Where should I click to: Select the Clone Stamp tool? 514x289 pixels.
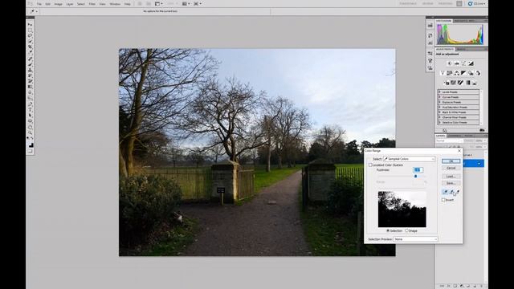tap(31, 70)
